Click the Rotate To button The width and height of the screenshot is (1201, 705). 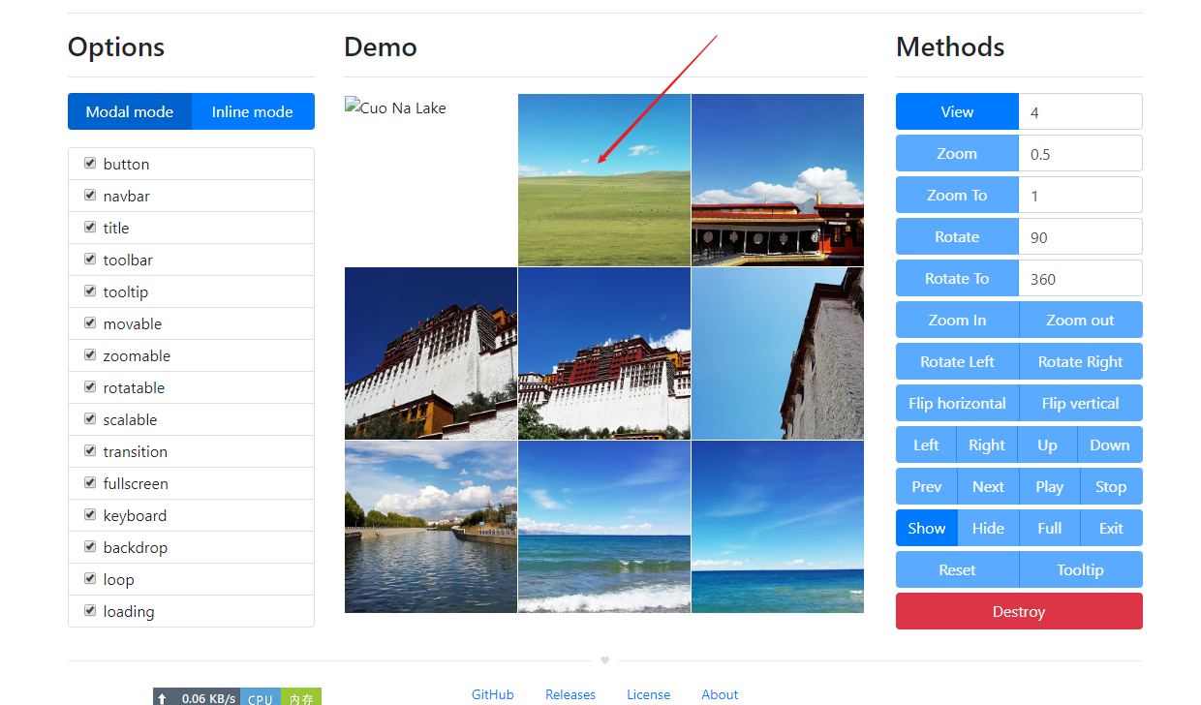coord(957,278)
